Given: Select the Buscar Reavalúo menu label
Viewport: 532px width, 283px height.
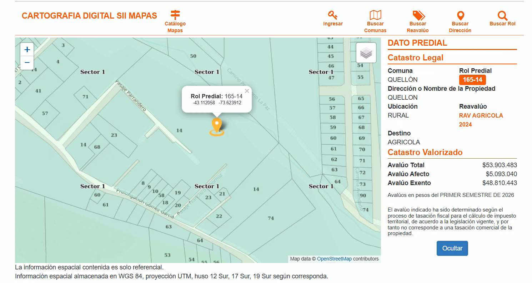Looking at the screenshot, I should pyautogui.click(x=418, y=27).
